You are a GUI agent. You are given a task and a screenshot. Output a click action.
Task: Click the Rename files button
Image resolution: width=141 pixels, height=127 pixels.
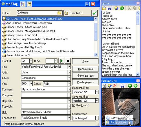[85, 69]
